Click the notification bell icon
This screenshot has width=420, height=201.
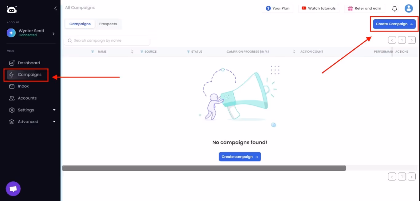click(394, 8)
